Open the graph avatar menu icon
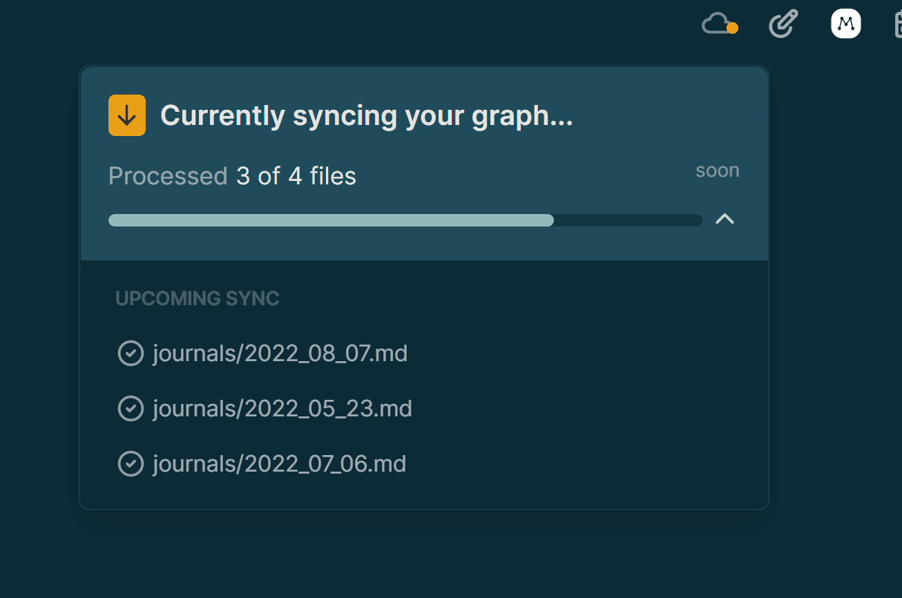902x598 pixels. click(845, 23)
